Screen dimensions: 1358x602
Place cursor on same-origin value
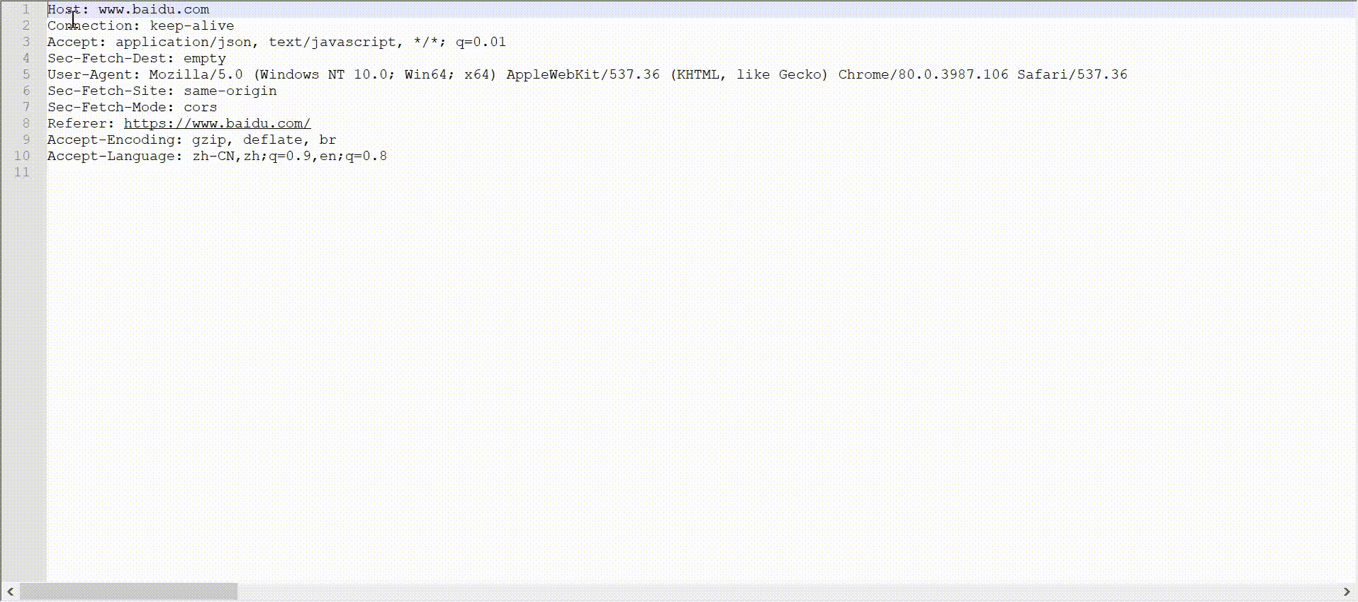(x=230, y=91)
